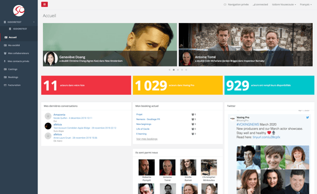
Task: Click the SC logo in the sidebar
Action: point(19,11)
